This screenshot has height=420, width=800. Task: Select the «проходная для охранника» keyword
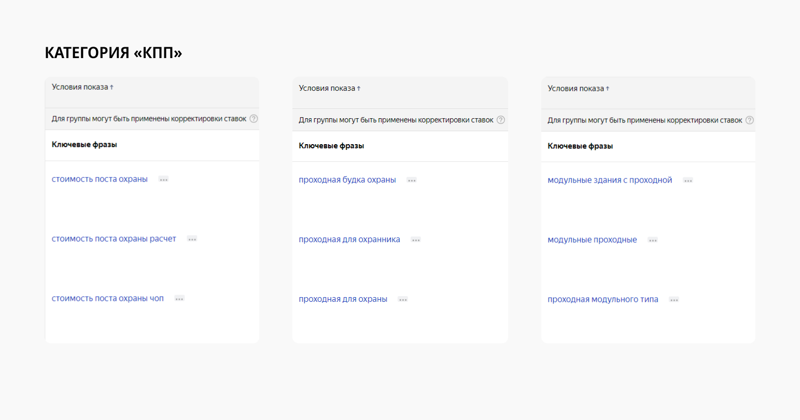(x=349, y=240)
